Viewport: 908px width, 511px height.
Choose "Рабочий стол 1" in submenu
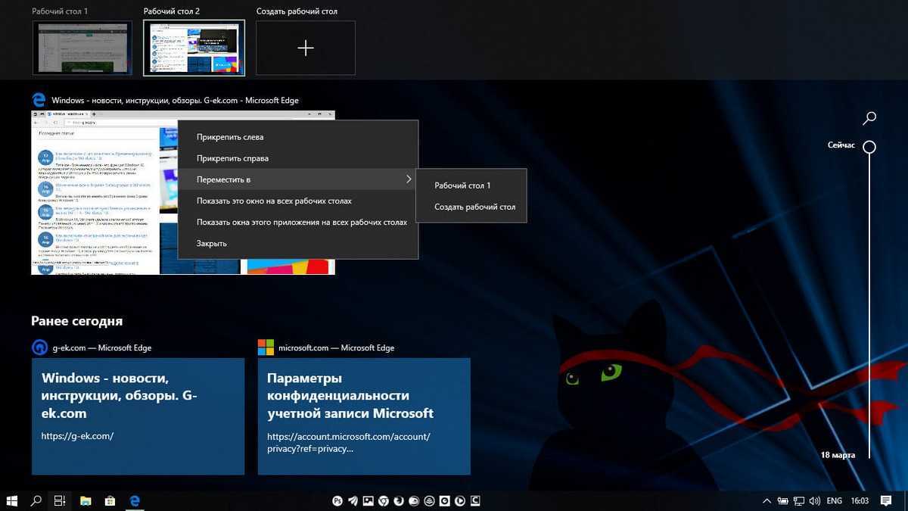pyautogui.click(x=462, y=185)
